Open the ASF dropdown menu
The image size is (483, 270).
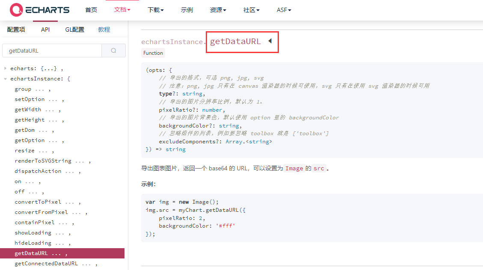[x=284, y=10]
